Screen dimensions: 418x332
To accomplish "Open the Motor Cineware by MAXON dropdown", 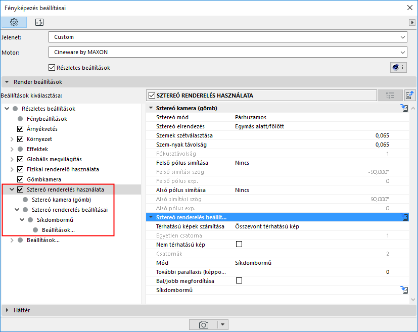I will coord(228,52).
